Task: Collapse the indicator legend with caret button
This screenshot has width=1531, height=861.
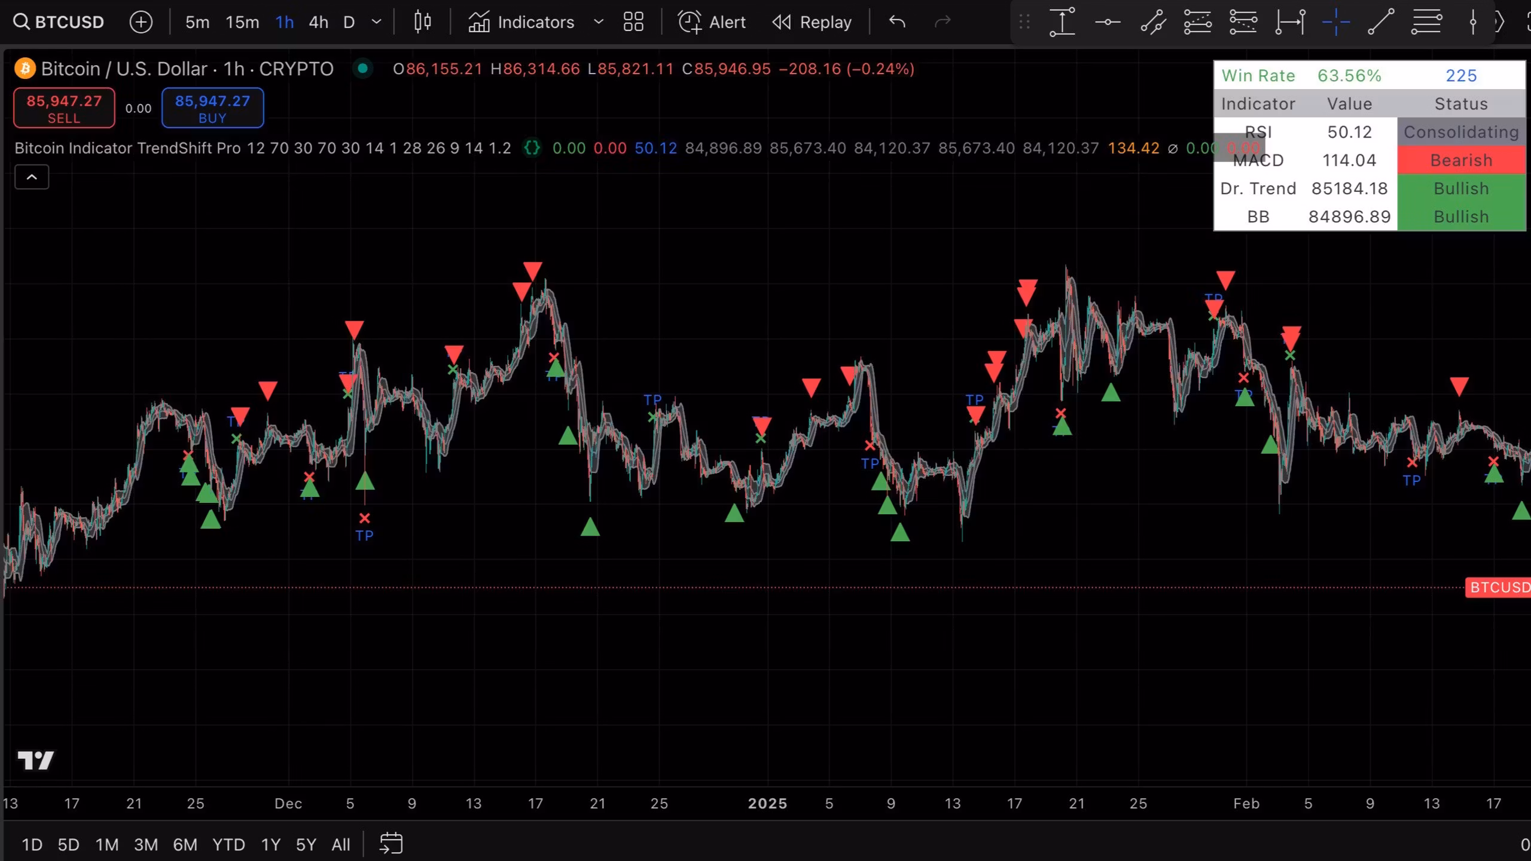Action: 32,177
